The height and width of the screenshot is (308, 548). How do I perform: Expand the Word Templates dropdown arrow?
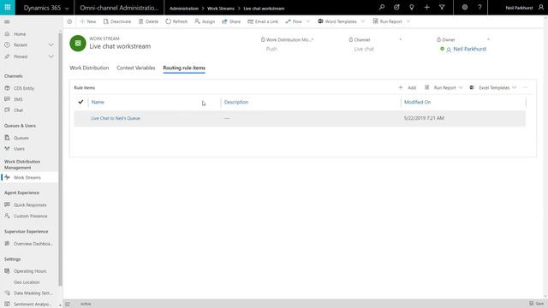coord(363,21)
